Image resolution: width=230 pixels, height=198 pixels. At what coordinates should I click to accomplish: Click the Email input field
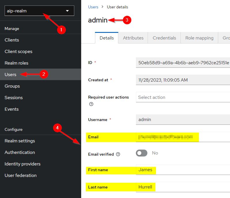coord(183,137)
